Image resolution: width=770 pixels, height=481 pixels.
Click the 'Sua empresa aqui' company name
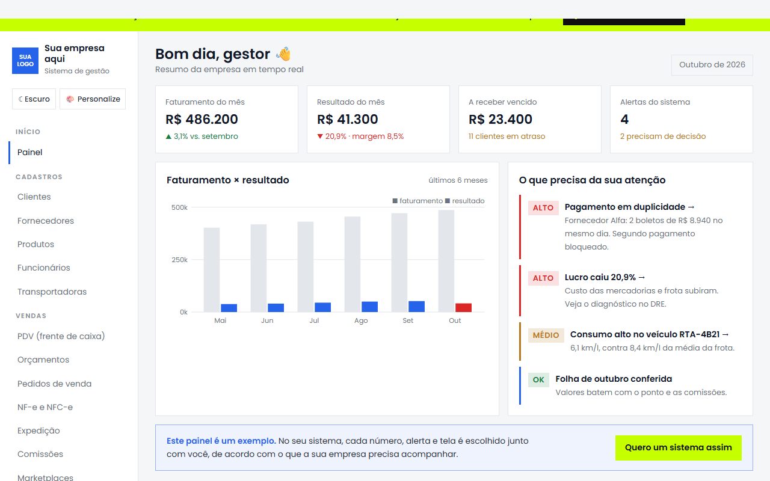(x=75, y=54)
